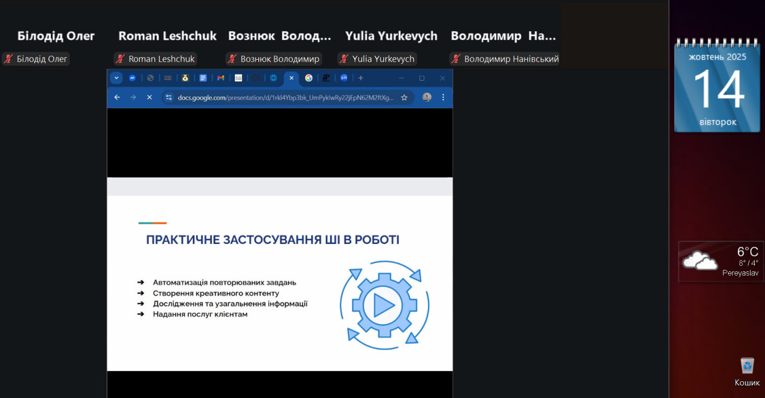Click muted mic icon for Yulia Yurkevych
Image resolution: width=765 pixels, height=398 pixels.
click(344, 59)
